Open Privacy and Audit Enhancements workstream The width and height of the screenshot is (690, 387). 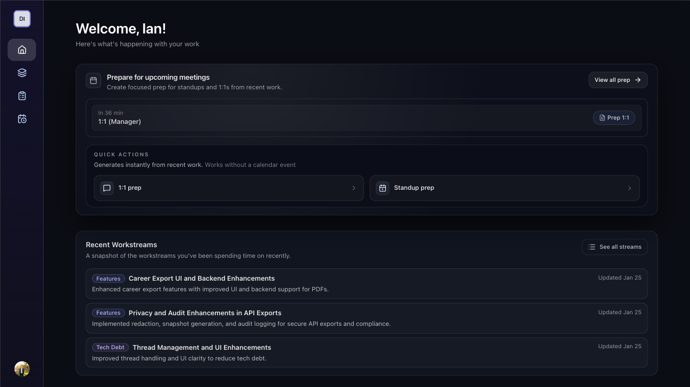205,313
